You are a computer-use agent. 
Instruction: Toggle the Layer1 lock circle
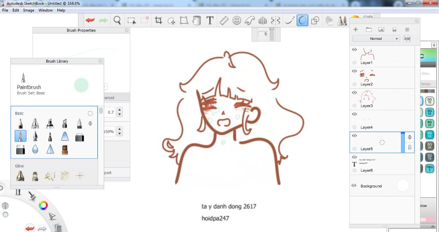pyautogui.click(x=355, y=63)
